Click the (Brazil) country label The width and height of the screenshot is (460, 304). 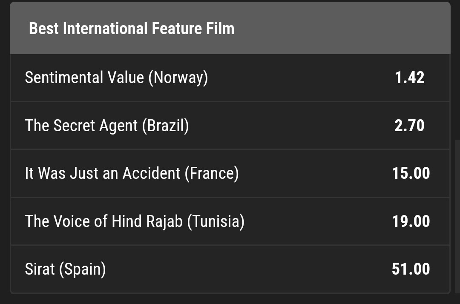tap(165, 126)
